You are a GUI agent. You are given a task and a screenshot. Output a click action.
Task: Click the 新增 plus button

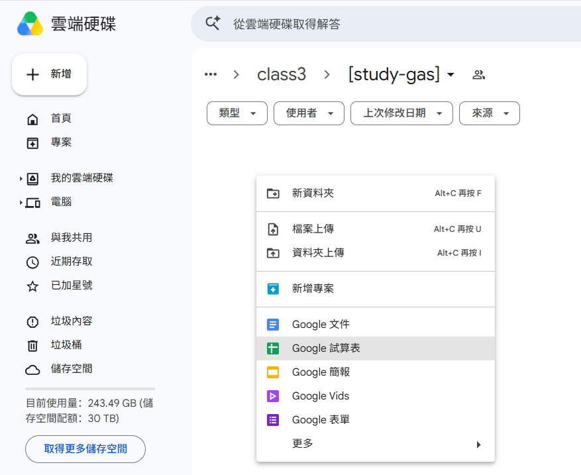(x=49, y=74)
